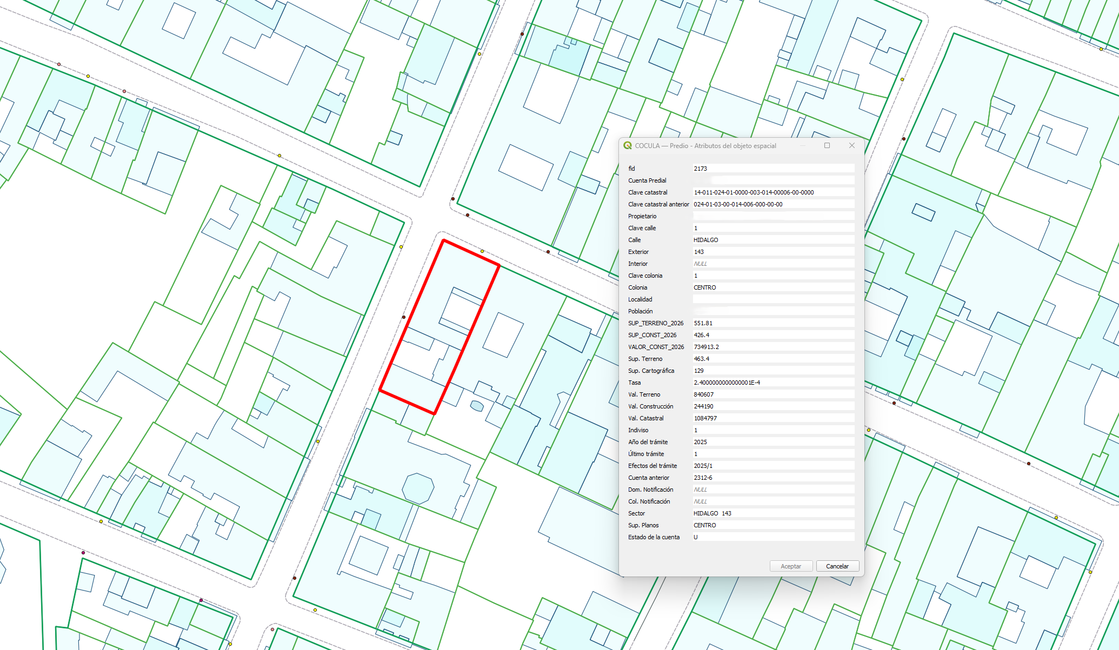This screenshot has width=1119, height=650.
Task: Click the Propietario label
Action: (x=642, y=216)
